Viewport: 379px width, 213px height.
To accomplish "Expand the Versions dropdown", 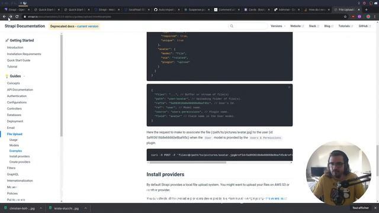I will 278,26.
